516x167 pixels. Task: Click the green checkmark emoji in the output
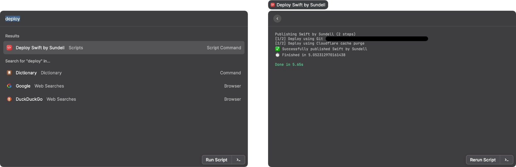coord(278,49)
